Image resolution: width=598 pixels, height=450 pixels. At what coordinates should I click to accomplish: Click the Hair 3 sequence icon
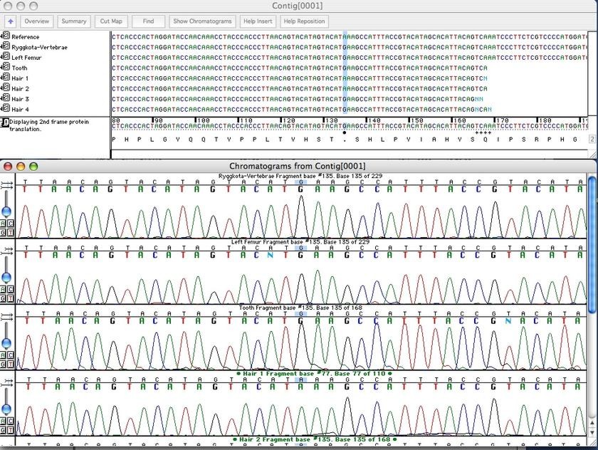[x=6, y=98]
